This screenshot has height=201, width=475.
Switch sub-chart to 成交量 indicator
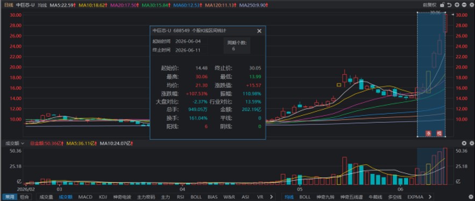point(46,197)
